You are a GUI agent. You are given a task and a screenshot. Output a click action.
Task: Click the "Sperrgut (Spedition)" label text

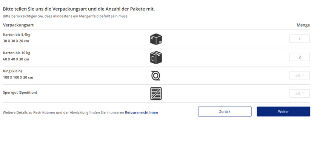click(20, 93)
